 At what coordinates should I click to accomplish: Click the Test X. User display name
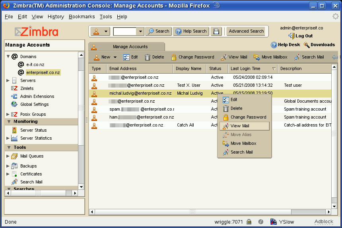pos(188,85)
